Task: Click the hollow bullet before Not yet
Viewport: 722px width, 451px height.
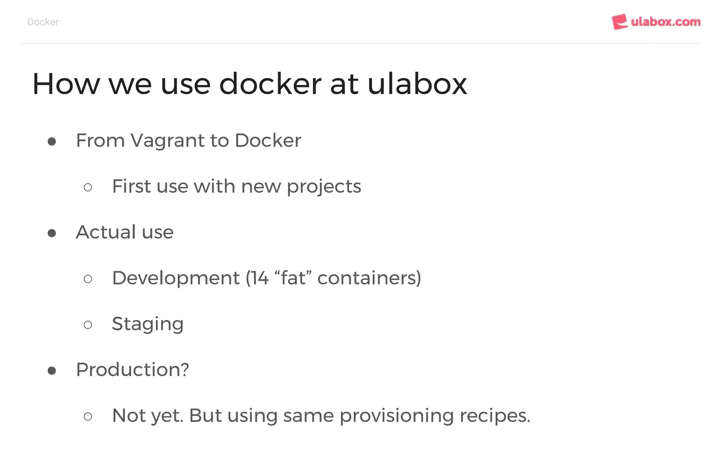Action: (x=88, y=416)
